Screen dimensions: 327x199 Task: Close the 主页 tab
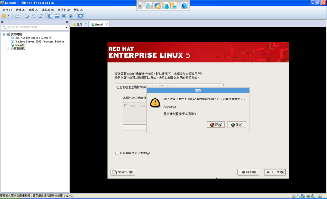86,24
